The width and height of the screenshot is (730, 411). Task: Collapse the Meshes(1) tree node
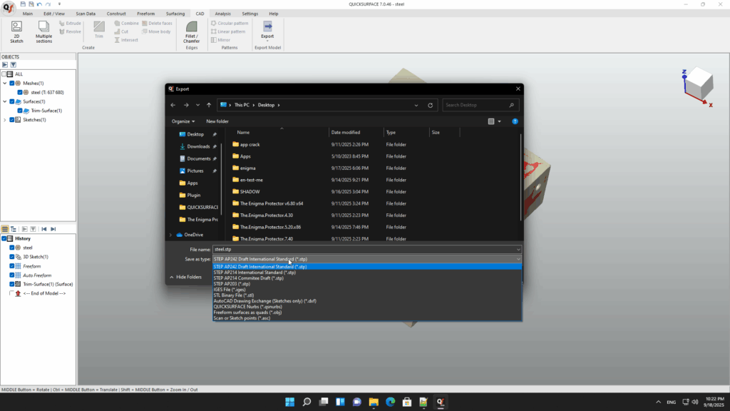tap(5, 83)
